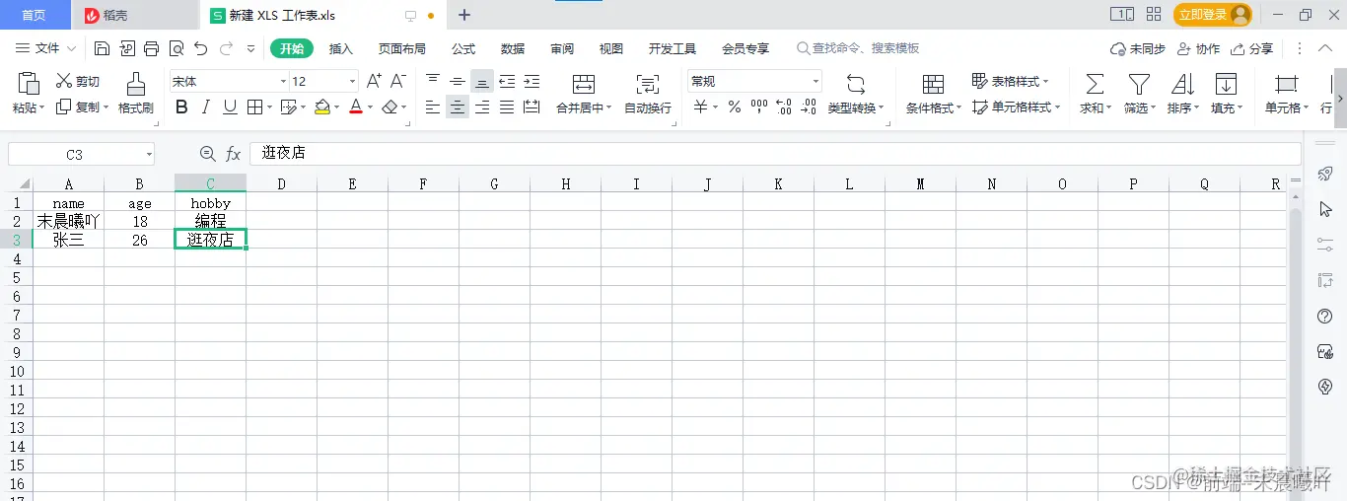Image resolution: width=1347 pixels, height=501 pixels.
Task: Toggle left text alignment
Action: [433, 107]
